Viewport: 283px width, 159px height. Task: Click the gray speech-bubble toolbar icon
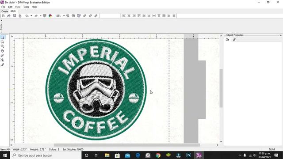[45, 16]
